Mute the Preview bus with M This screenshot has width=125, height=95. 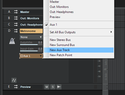click(47, 87)
